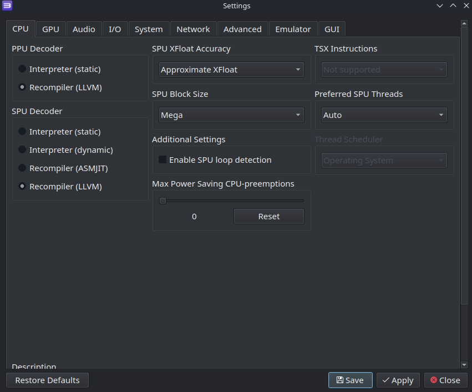Click the scrollbar up arrow

point(464,23)
